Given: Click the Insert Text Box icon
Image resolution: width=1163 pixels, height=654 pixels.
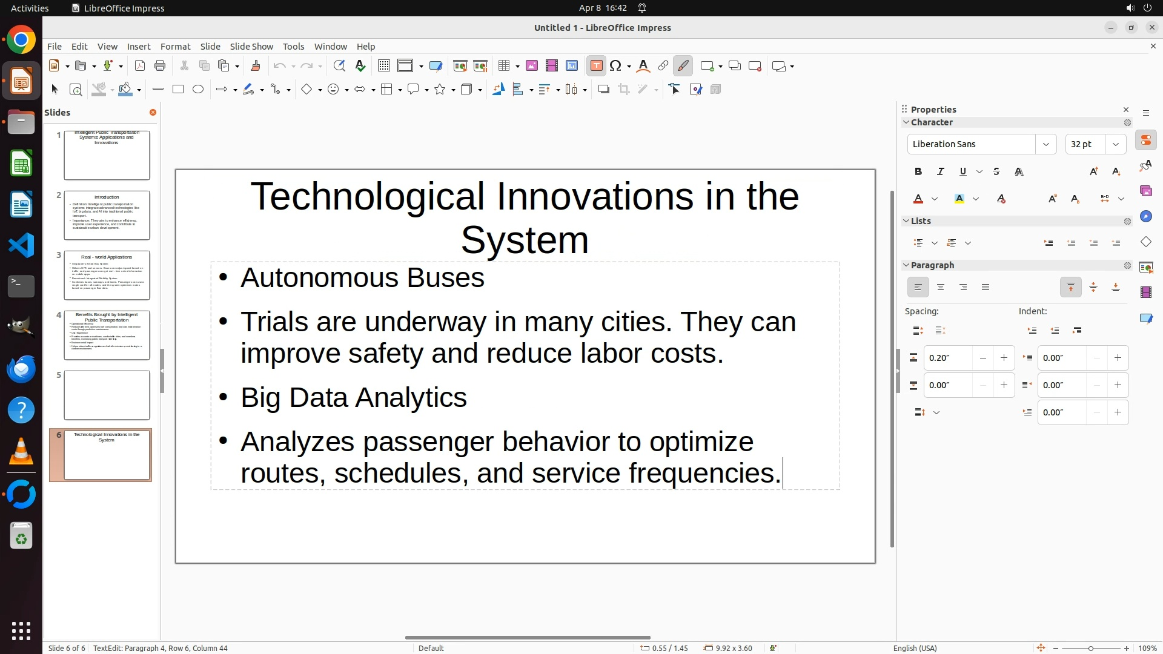Looking at the screenshot, I should pos(596,66).
